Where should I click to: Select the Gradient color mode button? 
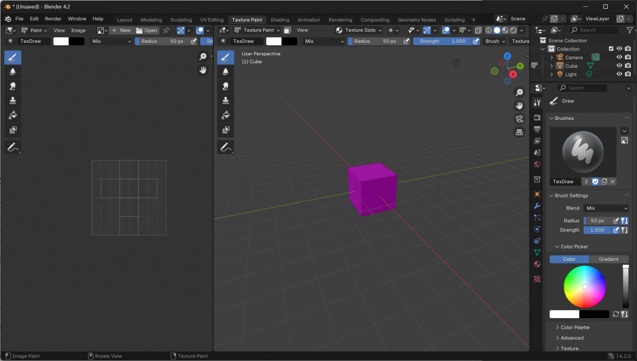pos(608,259)
